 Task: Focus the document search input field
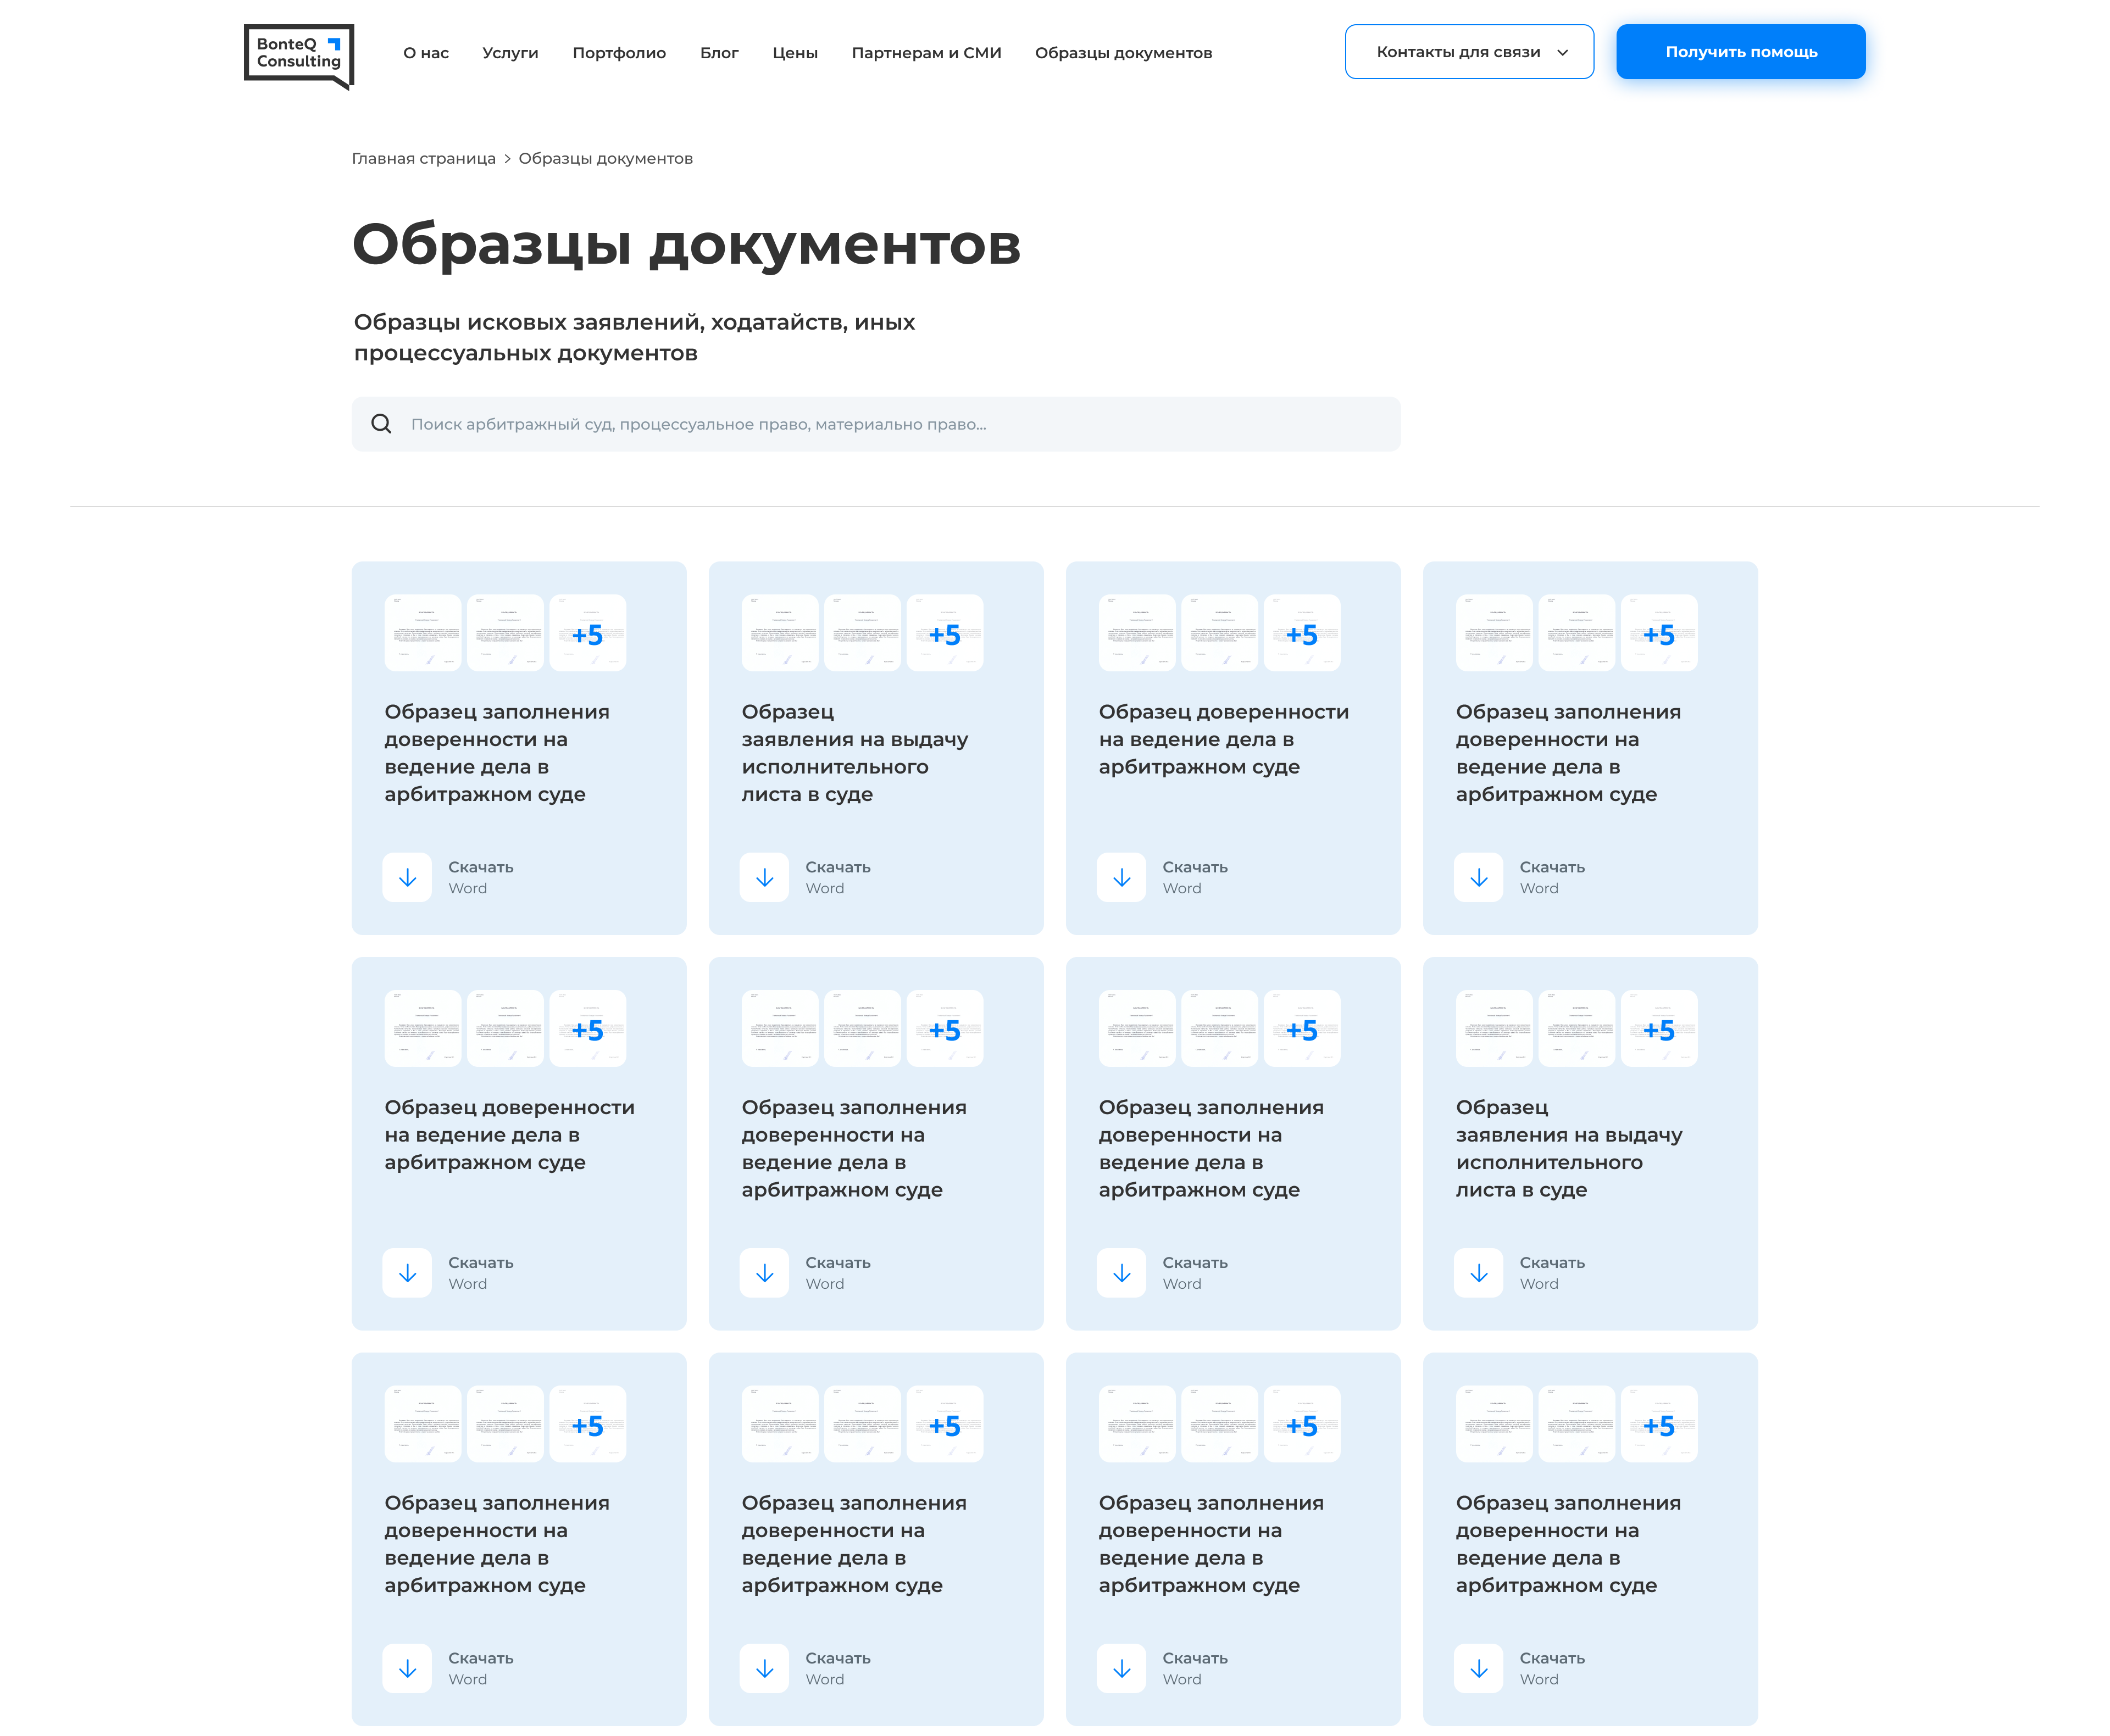click(876, 424)
